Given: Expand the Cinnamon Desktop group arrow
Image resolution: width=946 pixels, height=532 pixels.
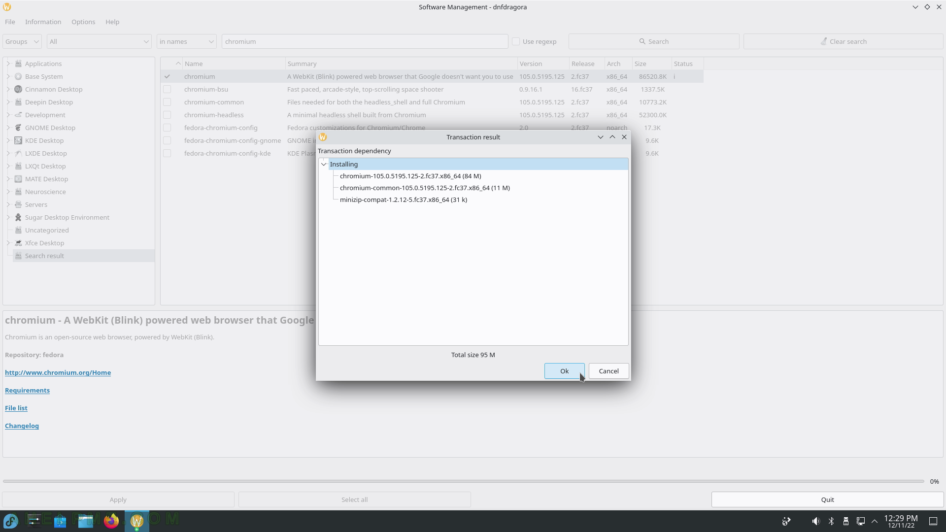Looking at the screenshot, I should click(x=8, y=89).
